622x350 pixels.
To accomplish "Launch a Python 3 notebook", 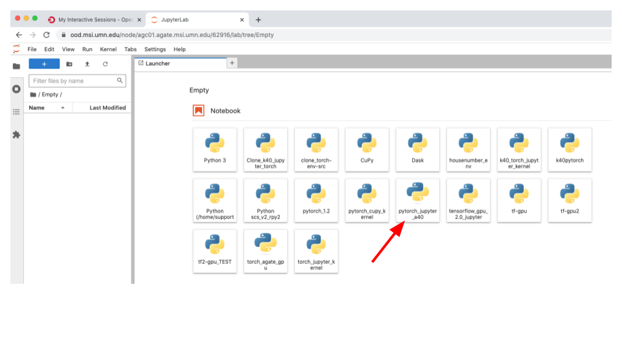I will (214, 150).
